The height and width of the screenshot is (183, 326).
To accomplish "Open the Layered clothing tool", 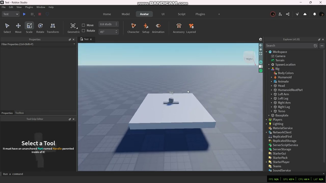I will tap(191, 28).
